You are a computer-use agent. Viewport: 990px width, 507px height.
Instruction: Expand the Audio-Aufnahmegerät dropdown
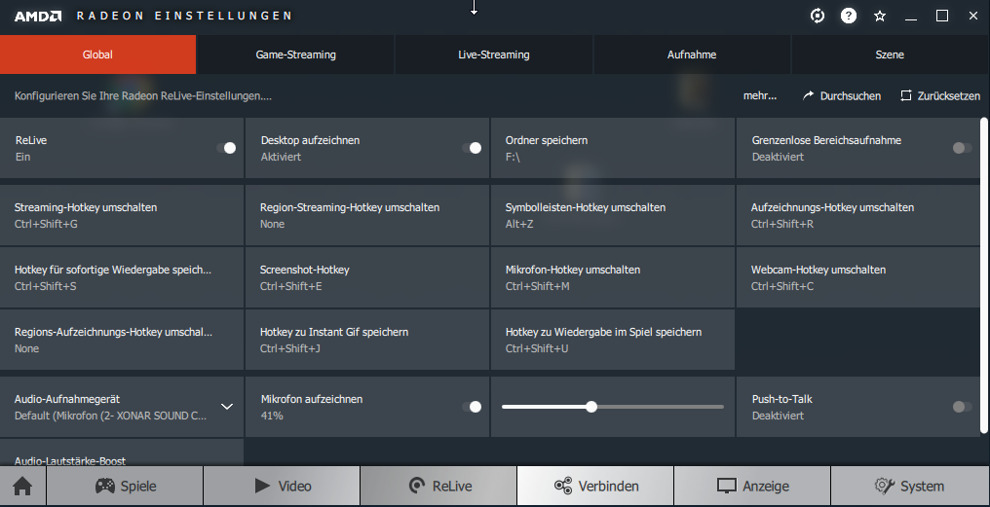(x=227, y=407)
